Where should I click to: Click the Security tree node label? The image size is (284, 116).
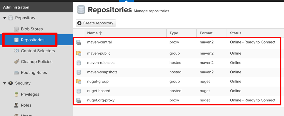click(23, 83)
